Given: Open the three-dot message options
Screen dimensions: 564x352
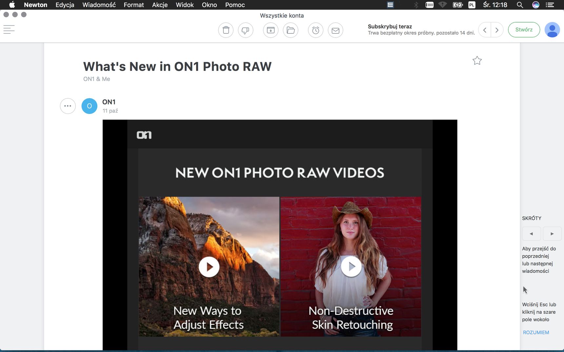Looking at the screenshot, I should (68, 106).
